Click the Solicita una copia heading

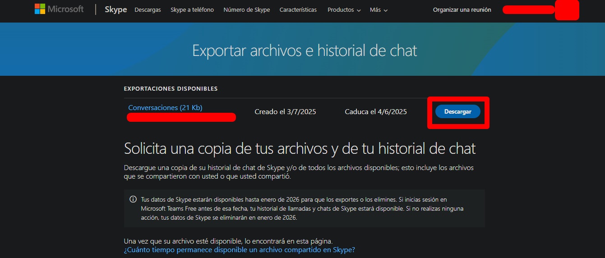coord(300,148)
